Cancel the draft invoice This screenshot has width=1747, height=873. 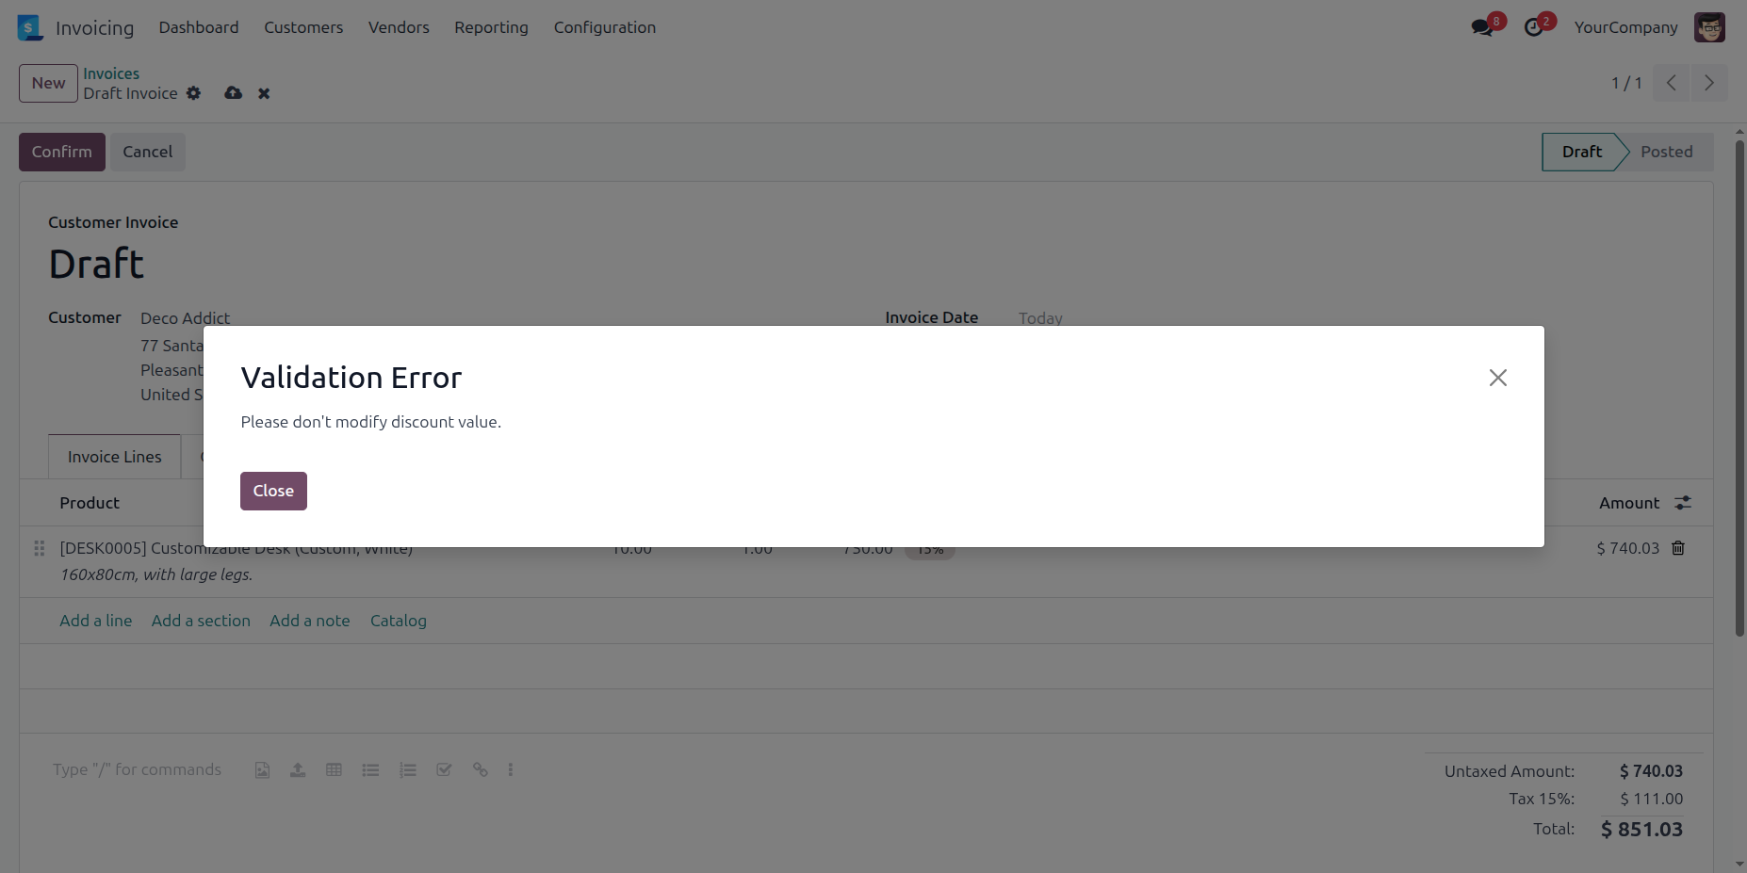pyautogui.click(x=147, y=152)
